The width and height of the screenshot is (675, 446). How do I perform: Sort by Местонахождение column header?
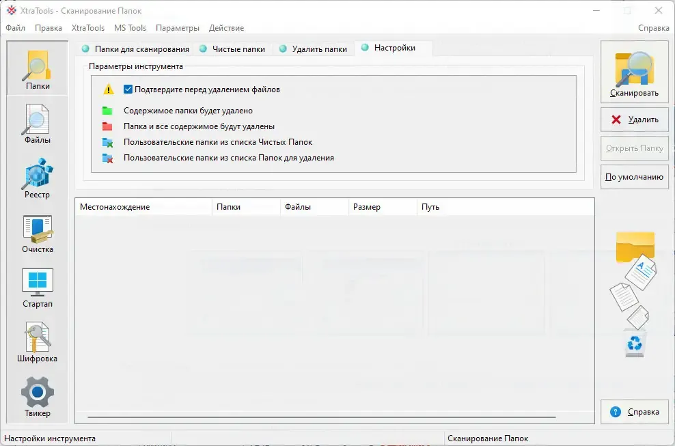143,207
